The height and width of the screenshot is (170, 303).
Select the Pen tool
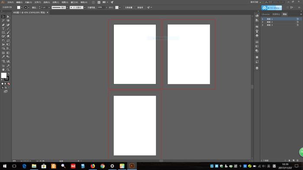tap(3, 25)
